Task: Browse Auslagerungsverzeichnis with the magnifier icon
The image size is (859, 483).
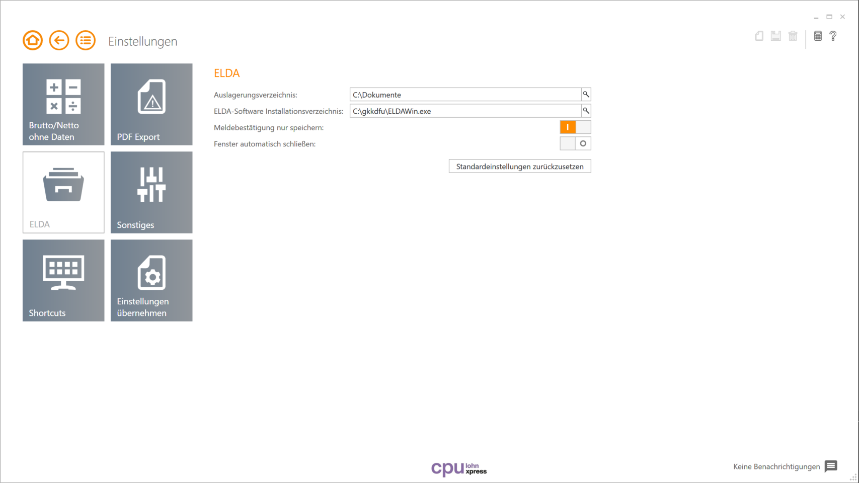Action: (585, 94)
